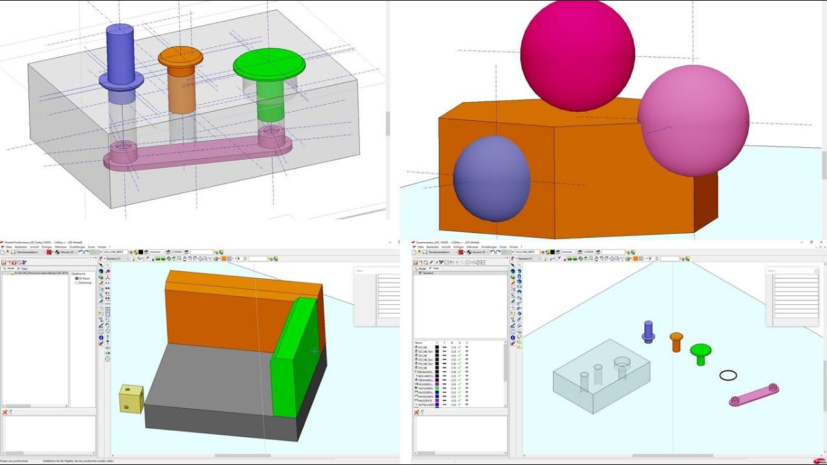Select 3D-Raum node in Objektbäume tree

pos(83,278)
